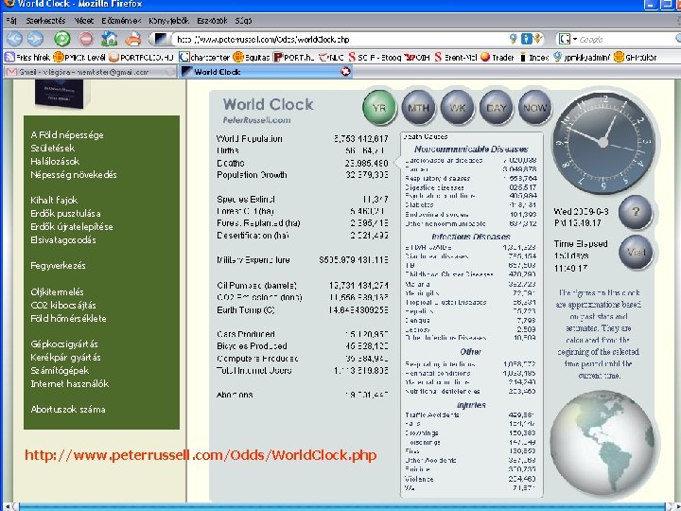This screenshot has height=511, width=681.
Task: Open the Eszközök menu
Action: [x=212, y=21]
